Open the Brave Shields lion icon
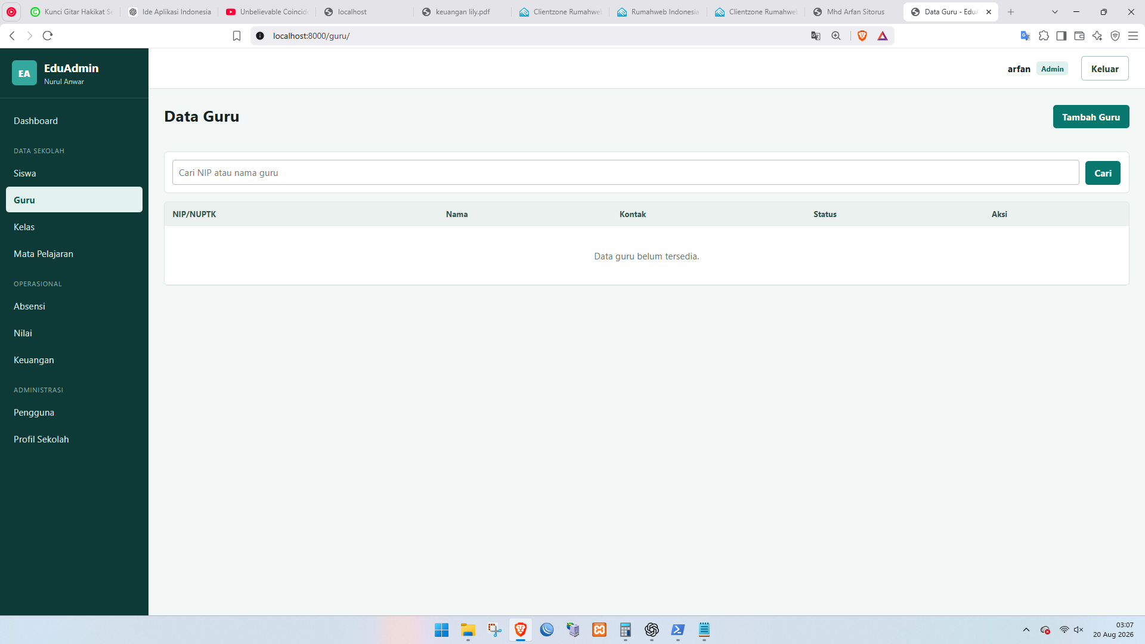The width and height of the screenshot is (1145, 644). [862, 36]
